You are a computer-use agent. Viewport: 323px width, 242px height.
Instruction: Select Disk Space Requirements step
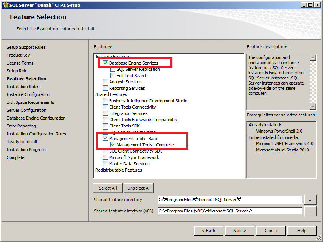tap(30, 102)
